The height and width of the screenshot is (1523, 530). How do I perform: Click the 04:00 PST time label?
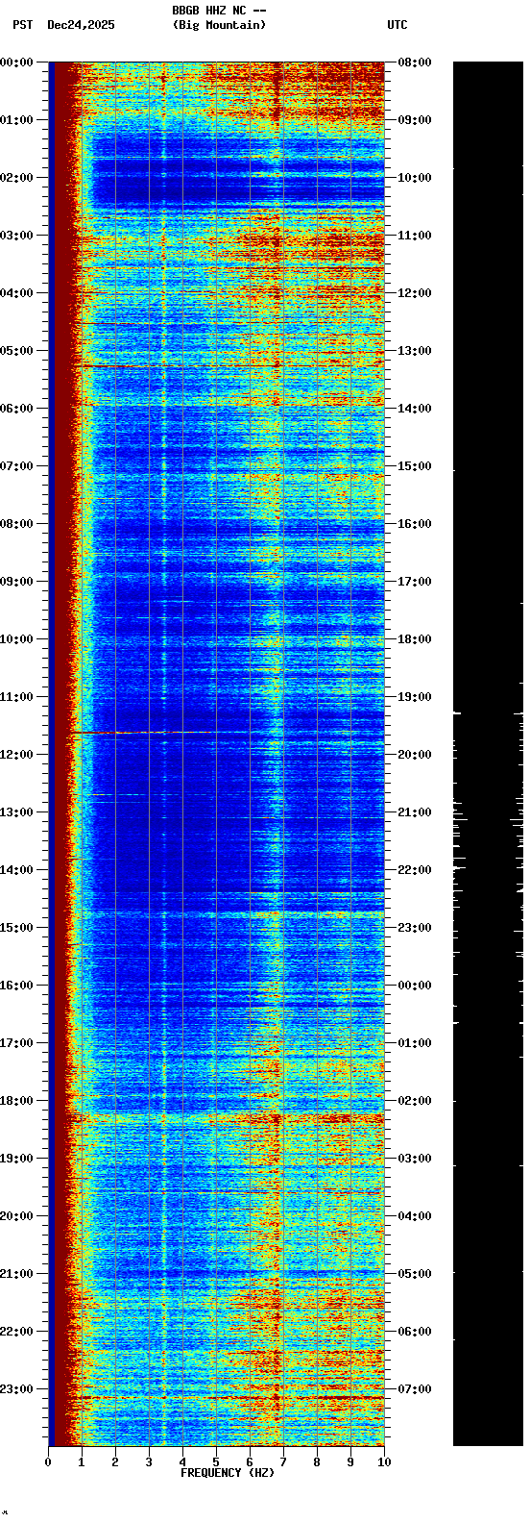(16, 293)
